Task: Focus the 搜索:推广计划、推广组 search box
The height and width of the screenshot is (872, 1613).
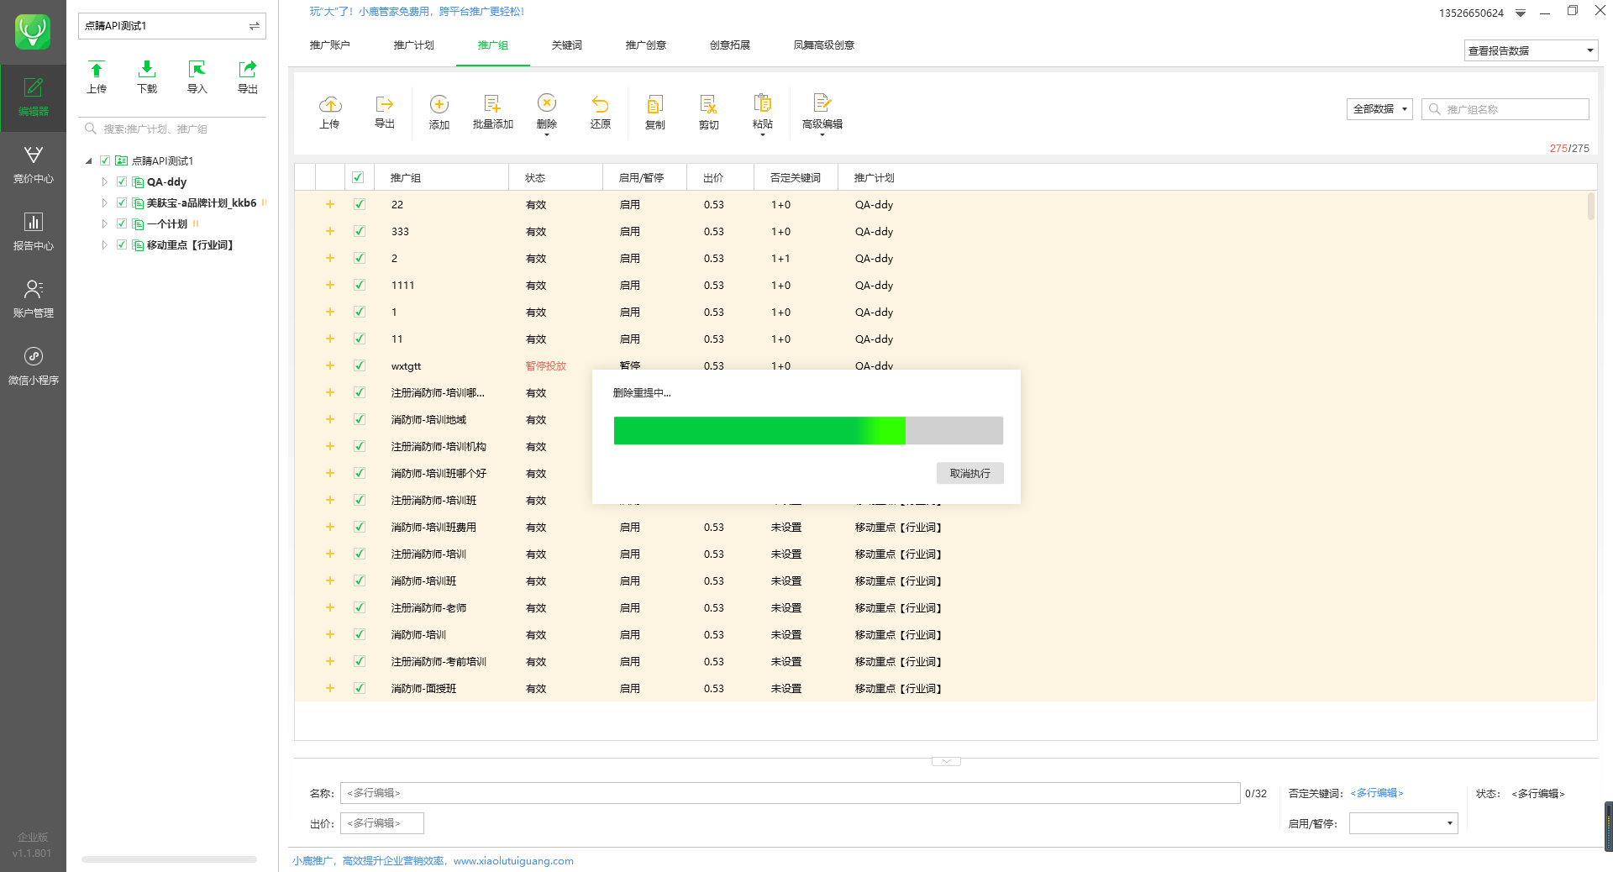Action: pyautogui.click(x=172, y=129)
